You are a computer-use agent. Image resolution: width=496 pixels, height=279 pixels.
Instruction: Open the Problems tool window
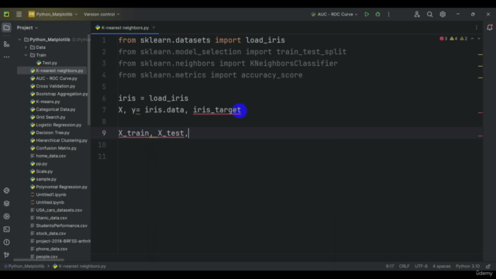6,243
